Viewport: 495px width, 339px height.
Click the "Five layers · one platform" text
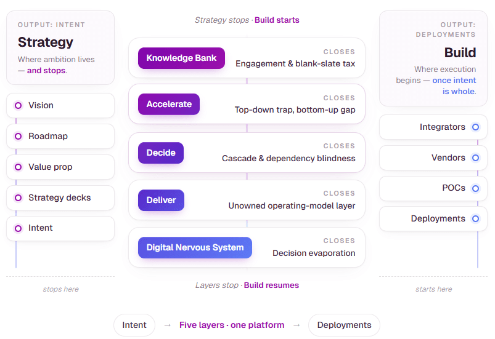tap(232, 325)
